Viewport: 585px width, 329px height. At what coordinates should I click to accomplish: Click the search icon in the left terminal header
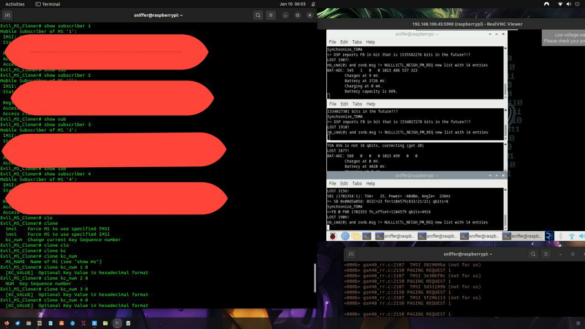(258, 15)
